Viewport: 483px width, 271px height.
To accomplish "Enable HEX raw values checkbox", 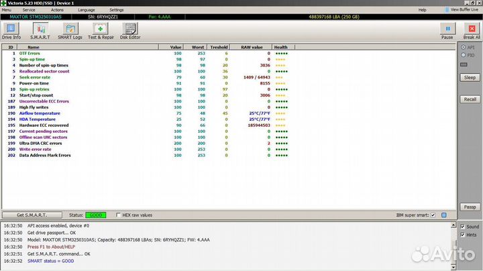I will coord(119,215).
